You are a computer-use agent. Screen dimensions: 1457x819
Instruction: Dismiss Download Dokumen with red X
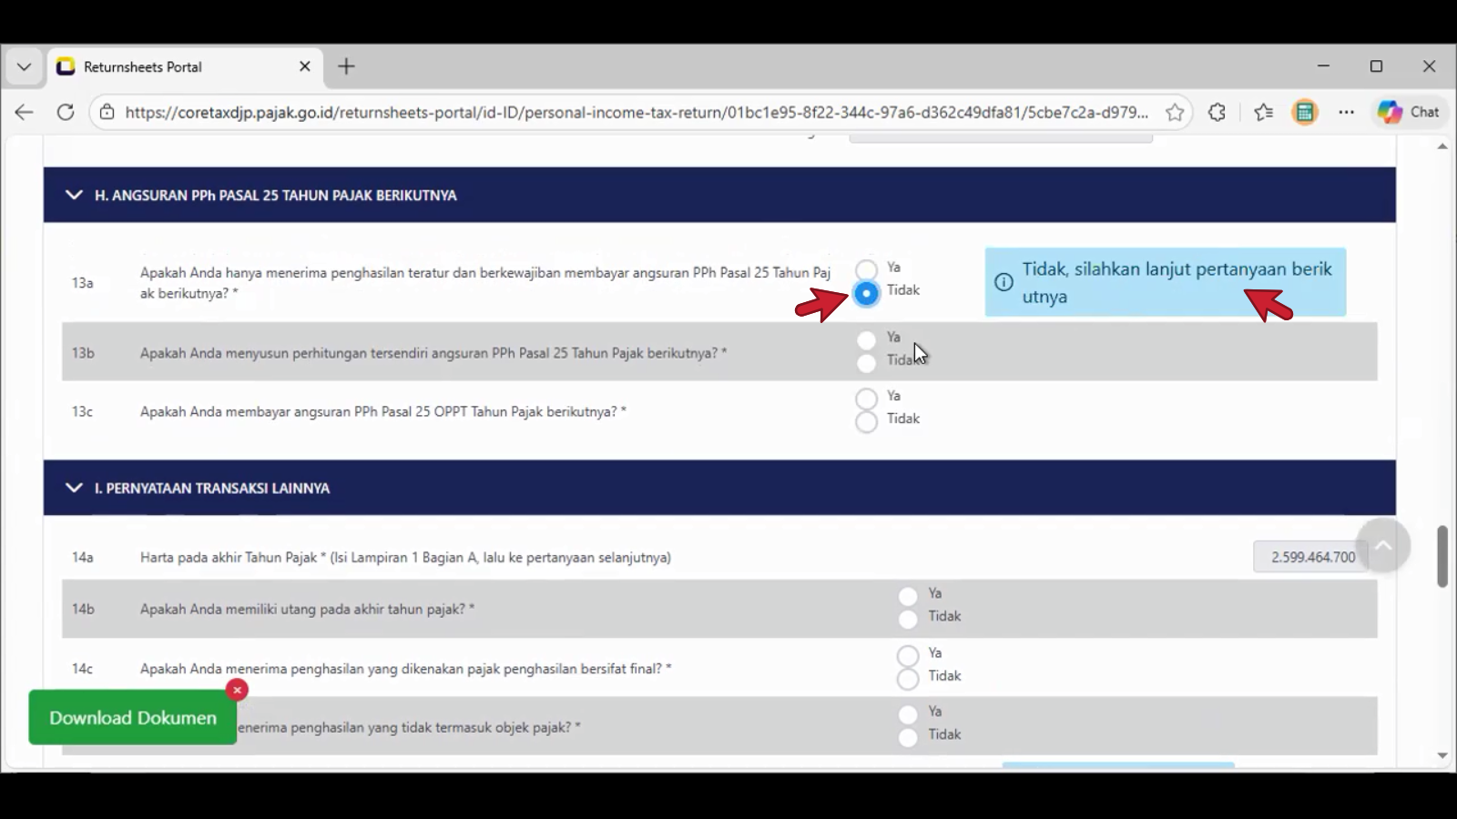click(x=237, y=690)
